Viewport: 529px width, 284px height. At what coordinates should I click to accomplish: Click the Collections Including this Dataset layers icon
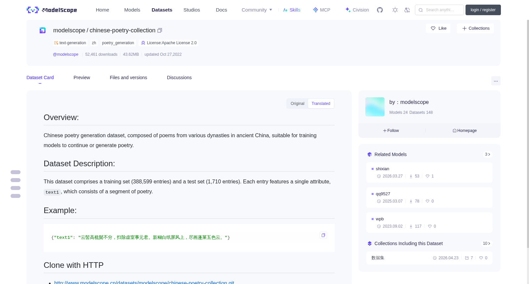(370, 243)
